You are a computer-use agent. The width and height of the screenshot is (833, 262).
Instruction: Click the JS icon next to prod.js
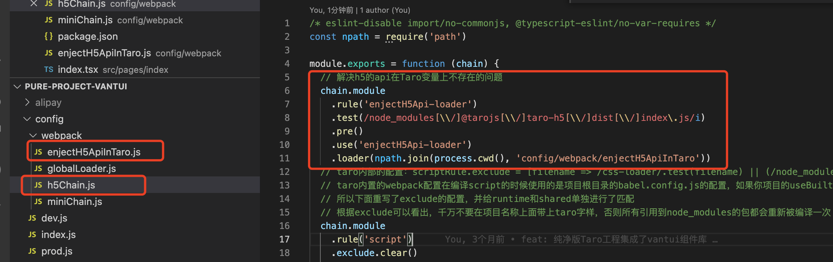coord(32,251)
